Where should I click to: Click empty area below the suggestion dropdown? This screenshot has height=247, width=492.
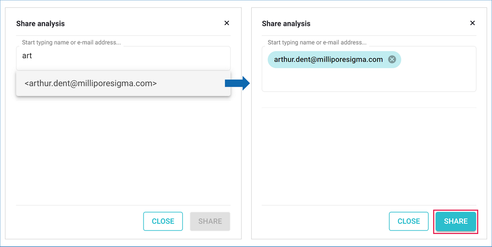[123, 150]
